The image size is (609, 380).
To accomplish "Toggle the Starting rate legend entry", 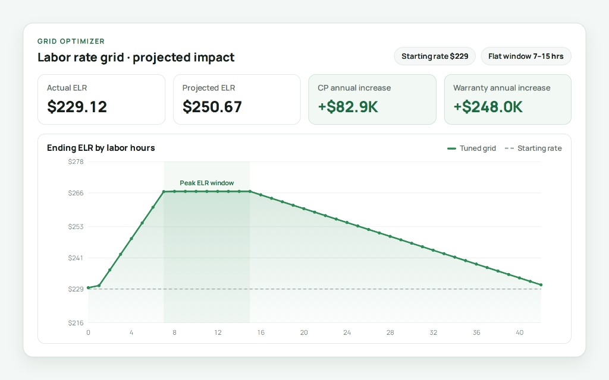I will (533, 148).
